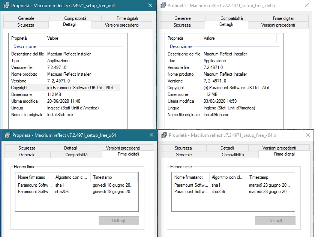Open Compatibilità tab in active x64 Dettagli window
The height and width of the screenshot is (244, 324).
75,18
